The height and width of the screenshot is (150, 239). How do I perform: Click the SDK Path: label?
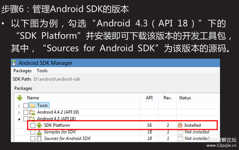point(22,79)
